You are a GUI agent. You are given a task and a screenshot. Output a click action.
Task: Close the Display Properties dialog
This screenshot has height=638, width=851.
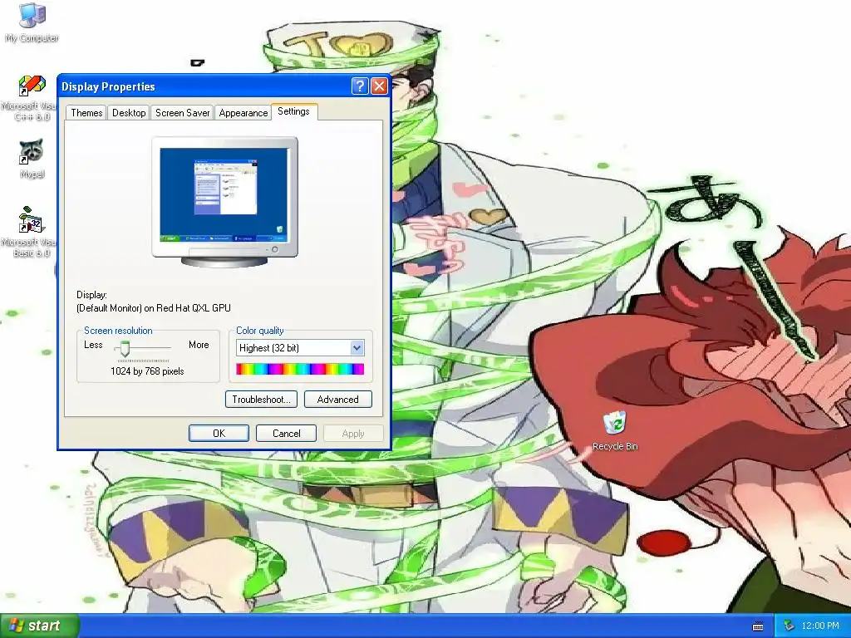(x=379, y=86)
